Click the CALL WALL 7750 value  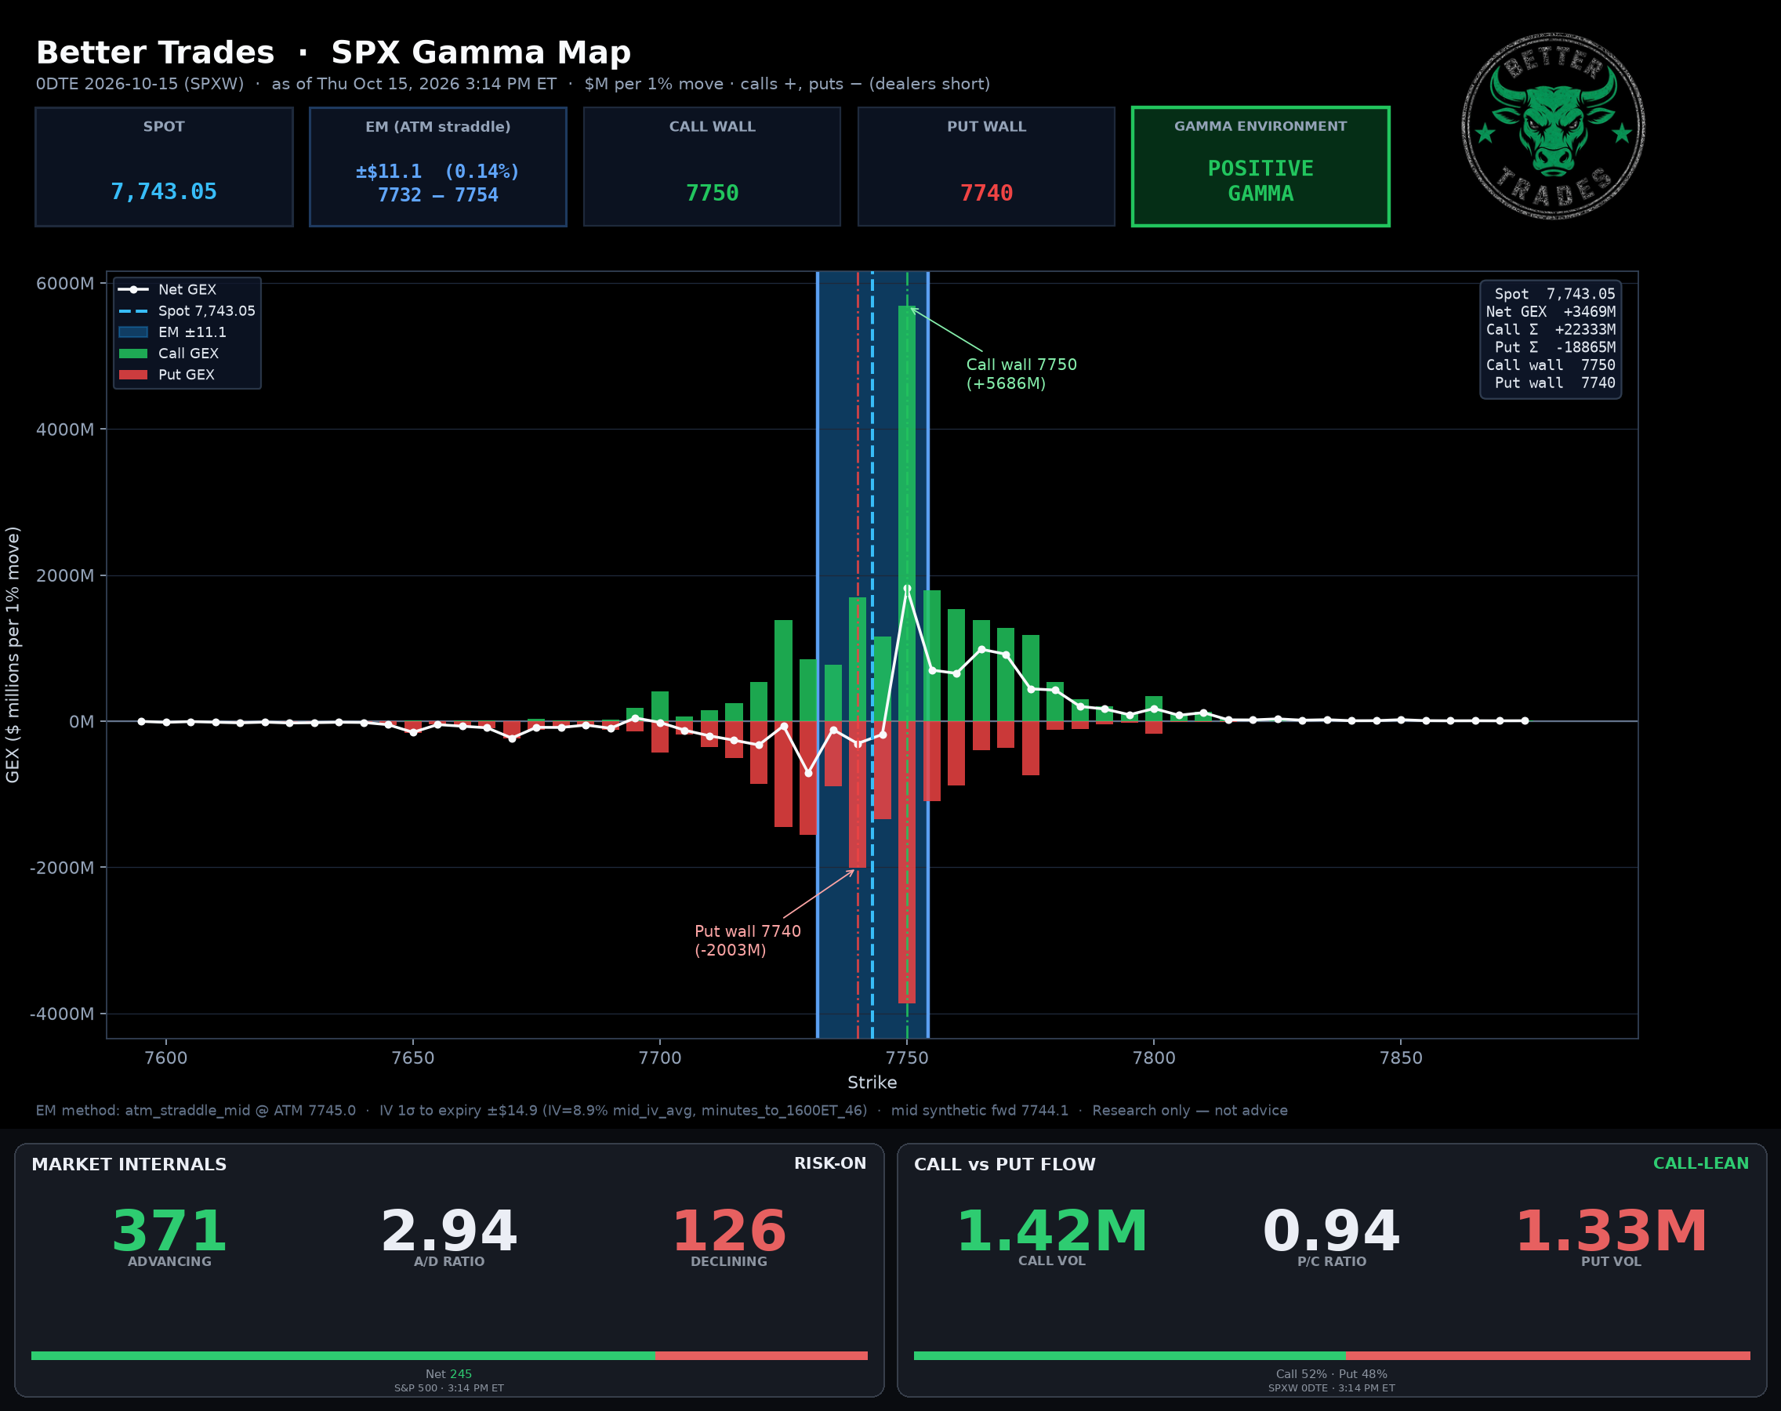(x=712, y=194)
